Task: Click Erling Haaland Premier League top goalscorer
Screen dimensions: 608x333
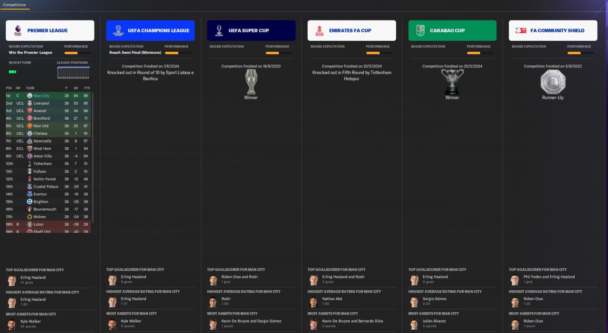Action: click(x=33, y=277)
